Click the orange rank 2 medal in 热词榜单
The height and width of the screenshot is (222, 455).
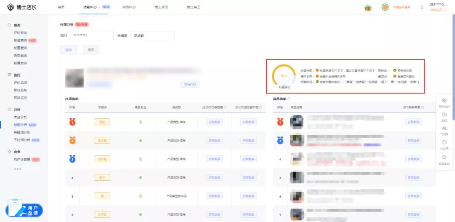(x=72, y=140)
